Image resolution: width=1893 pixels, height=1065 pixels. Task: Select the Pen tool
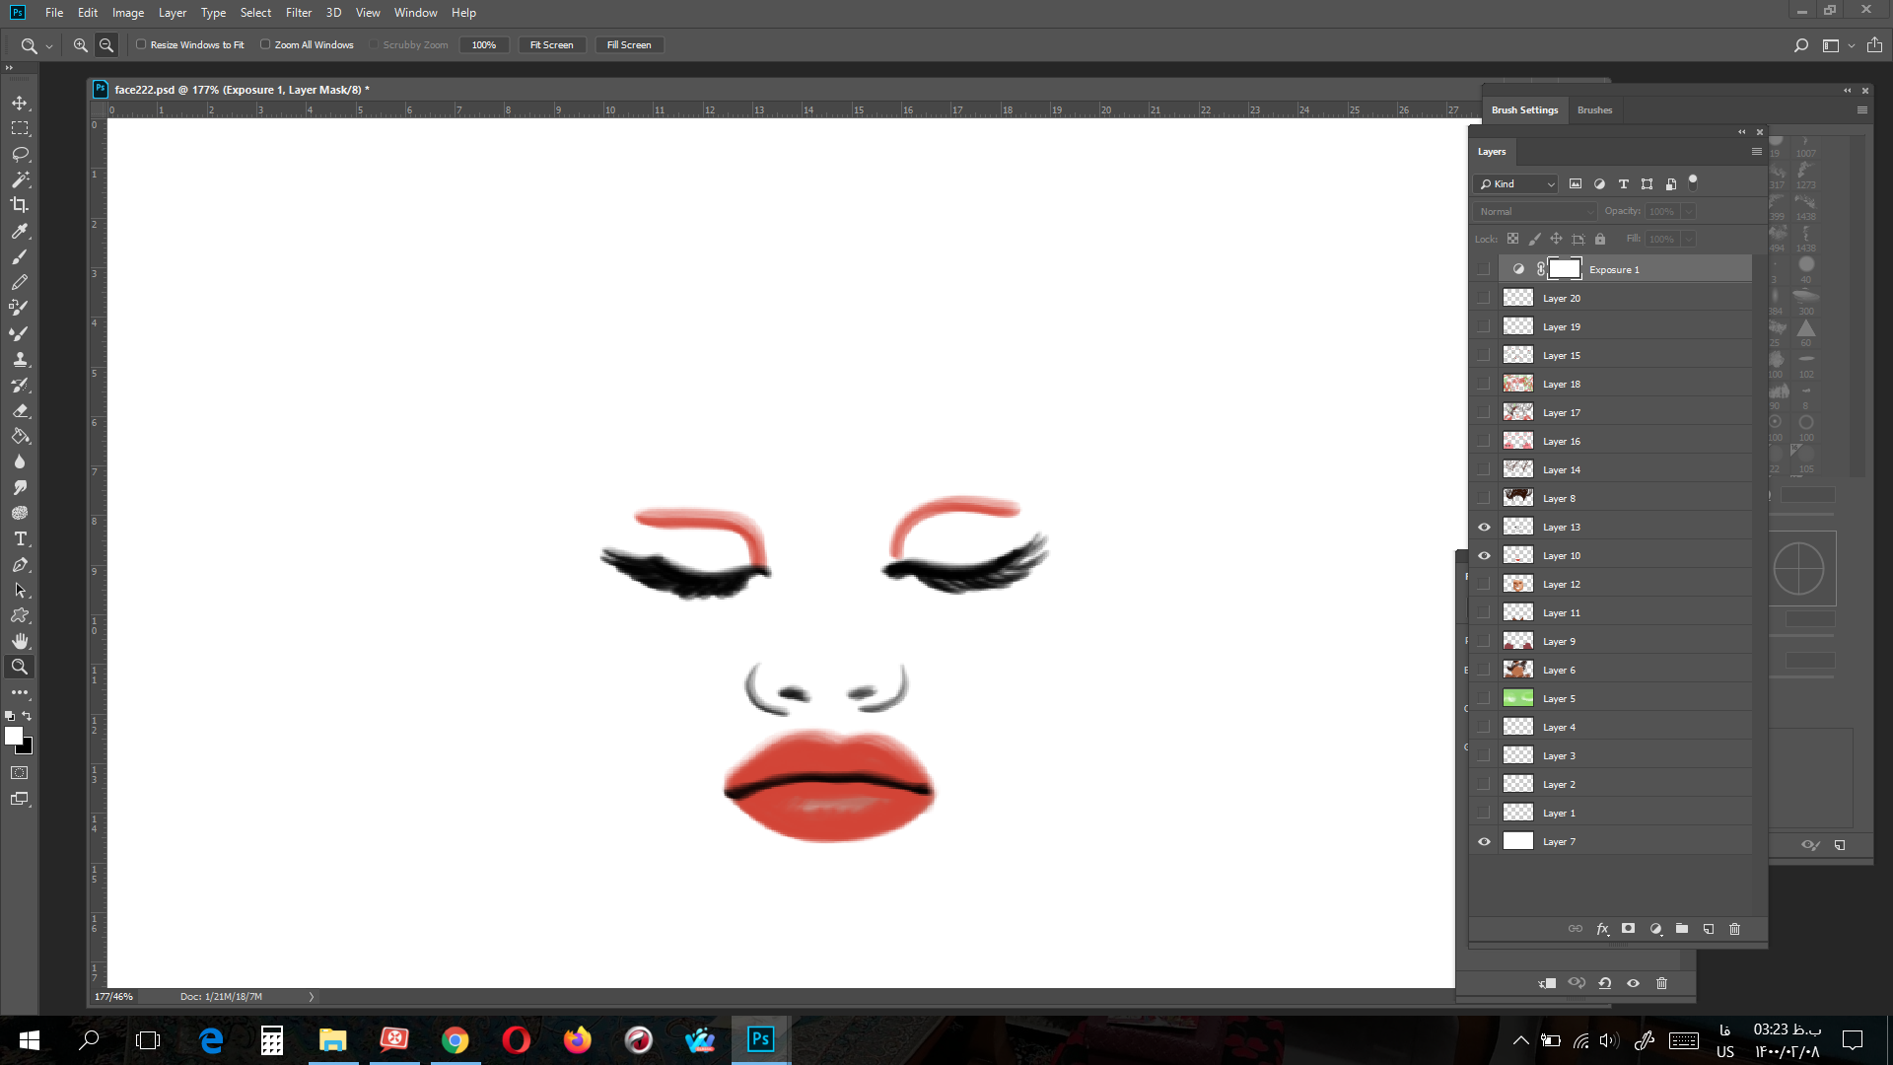20,564
